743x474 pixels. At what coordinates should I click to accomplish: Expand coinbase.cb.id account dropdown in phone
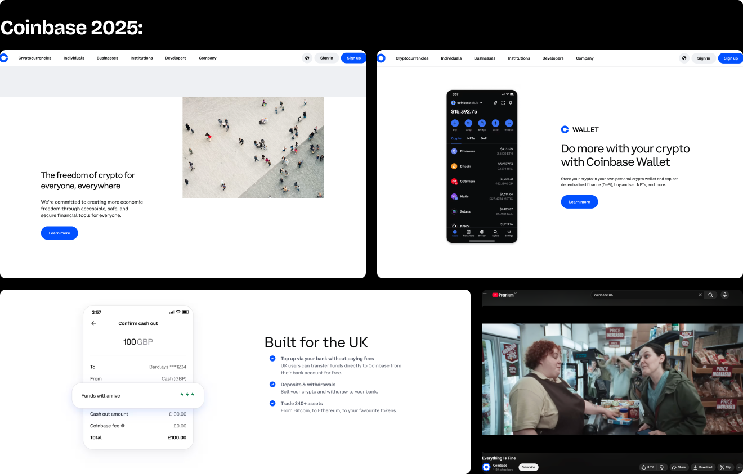tap(481, 103)
